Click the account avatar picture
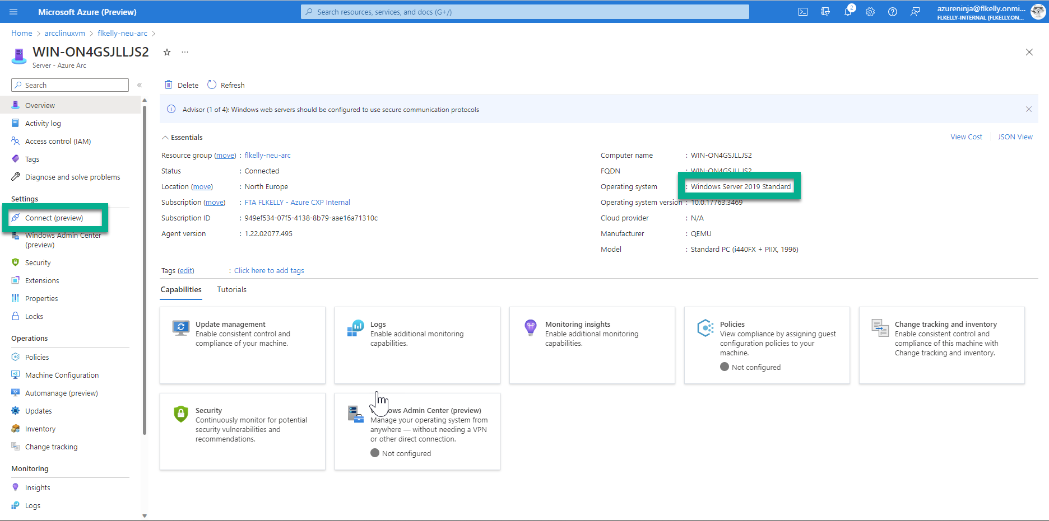The image size is (1049, 521). (1038, 12)
